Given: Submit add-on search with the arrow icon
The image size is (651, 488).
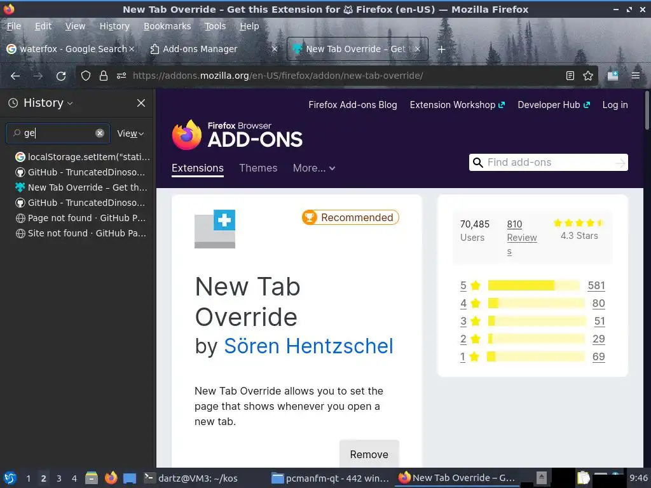Looking at the screenshot, I should click(620, 163).
